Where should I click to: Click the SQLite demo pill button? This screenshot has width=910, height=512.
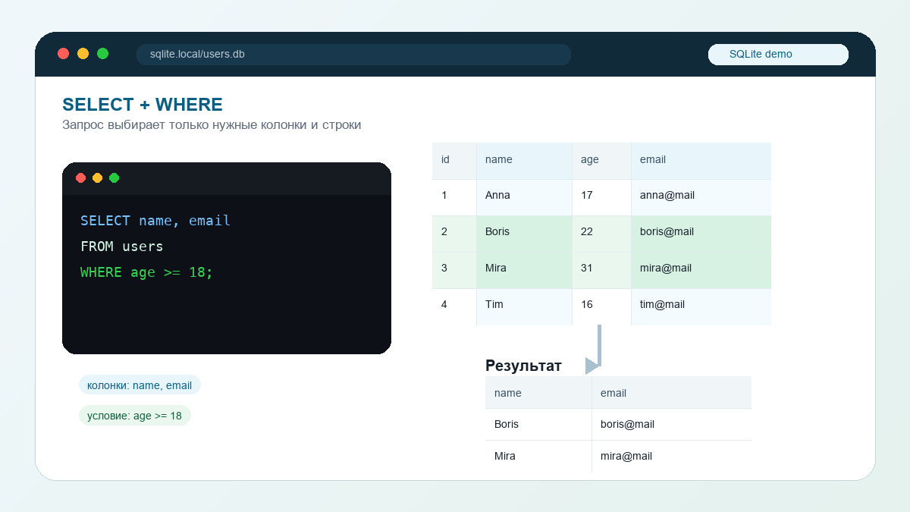778,55
